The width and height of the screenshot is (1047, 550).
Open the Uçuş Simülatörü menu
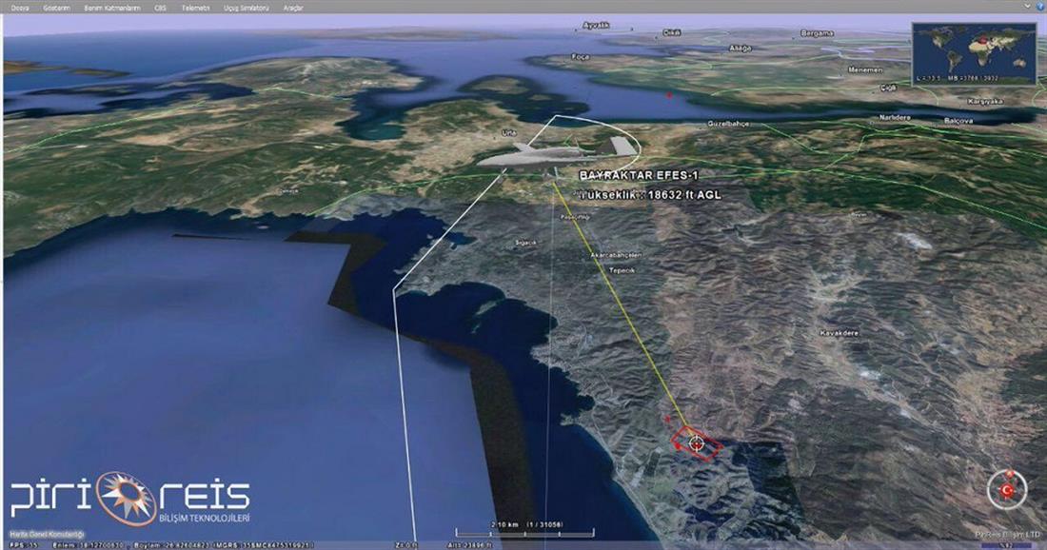coord(247,8)
